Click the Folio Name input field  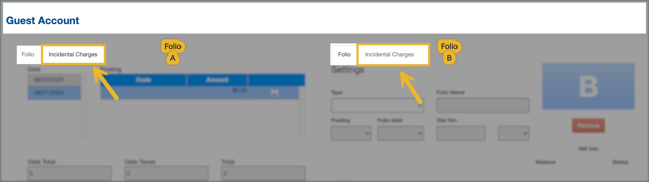[482, 105]
